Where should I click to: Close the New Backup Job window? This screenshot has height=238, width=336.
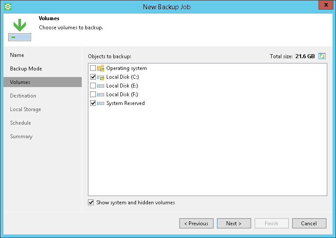pyautogui.click(x=326, y=5)
